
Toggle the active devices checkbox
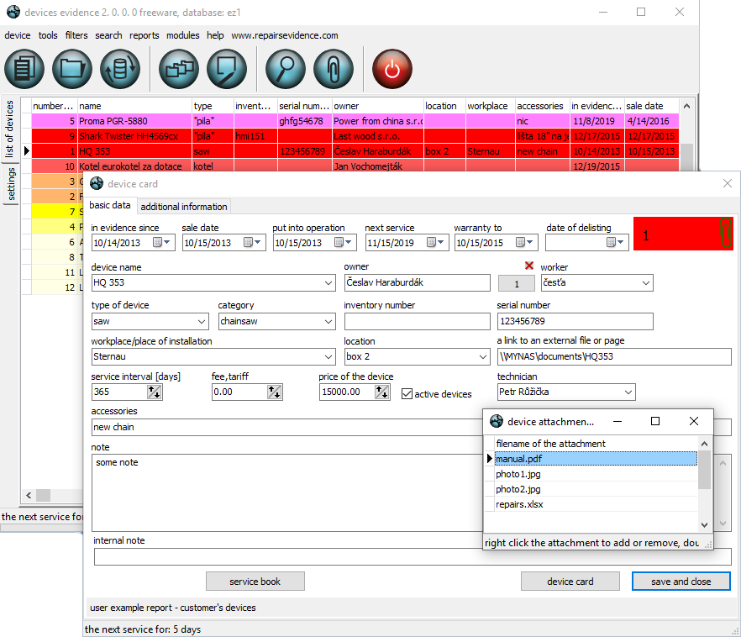407,393
